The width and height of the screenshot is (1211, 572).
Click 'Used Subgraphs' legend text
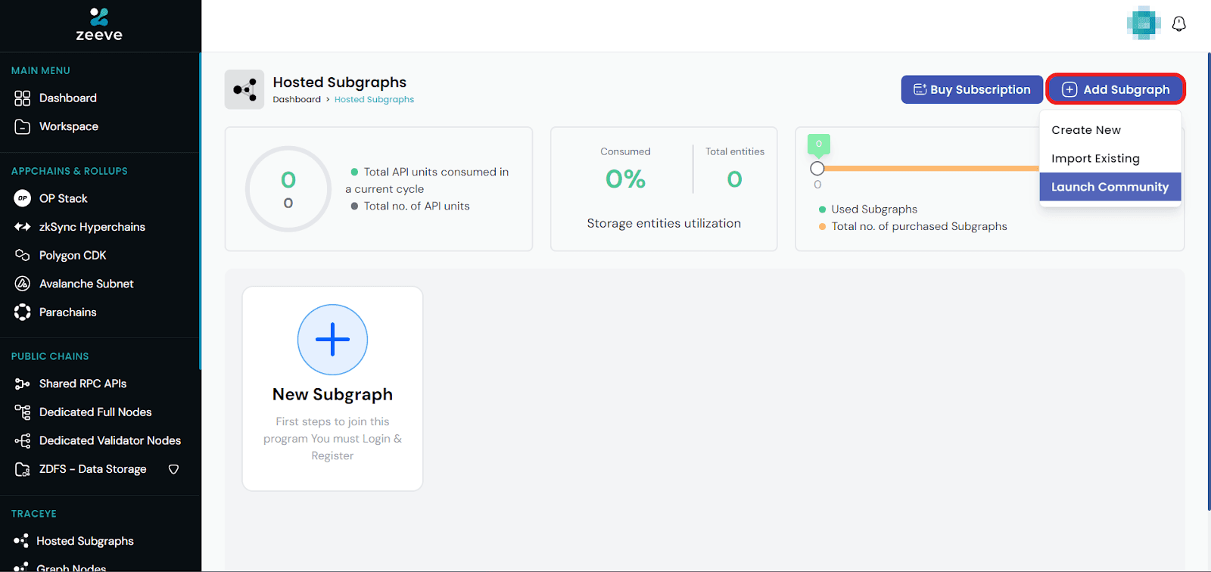coord(874,209)
